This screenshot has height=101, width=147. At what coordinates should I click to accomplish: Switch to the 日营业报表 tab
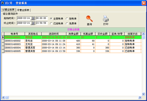(x=8, y=10)
